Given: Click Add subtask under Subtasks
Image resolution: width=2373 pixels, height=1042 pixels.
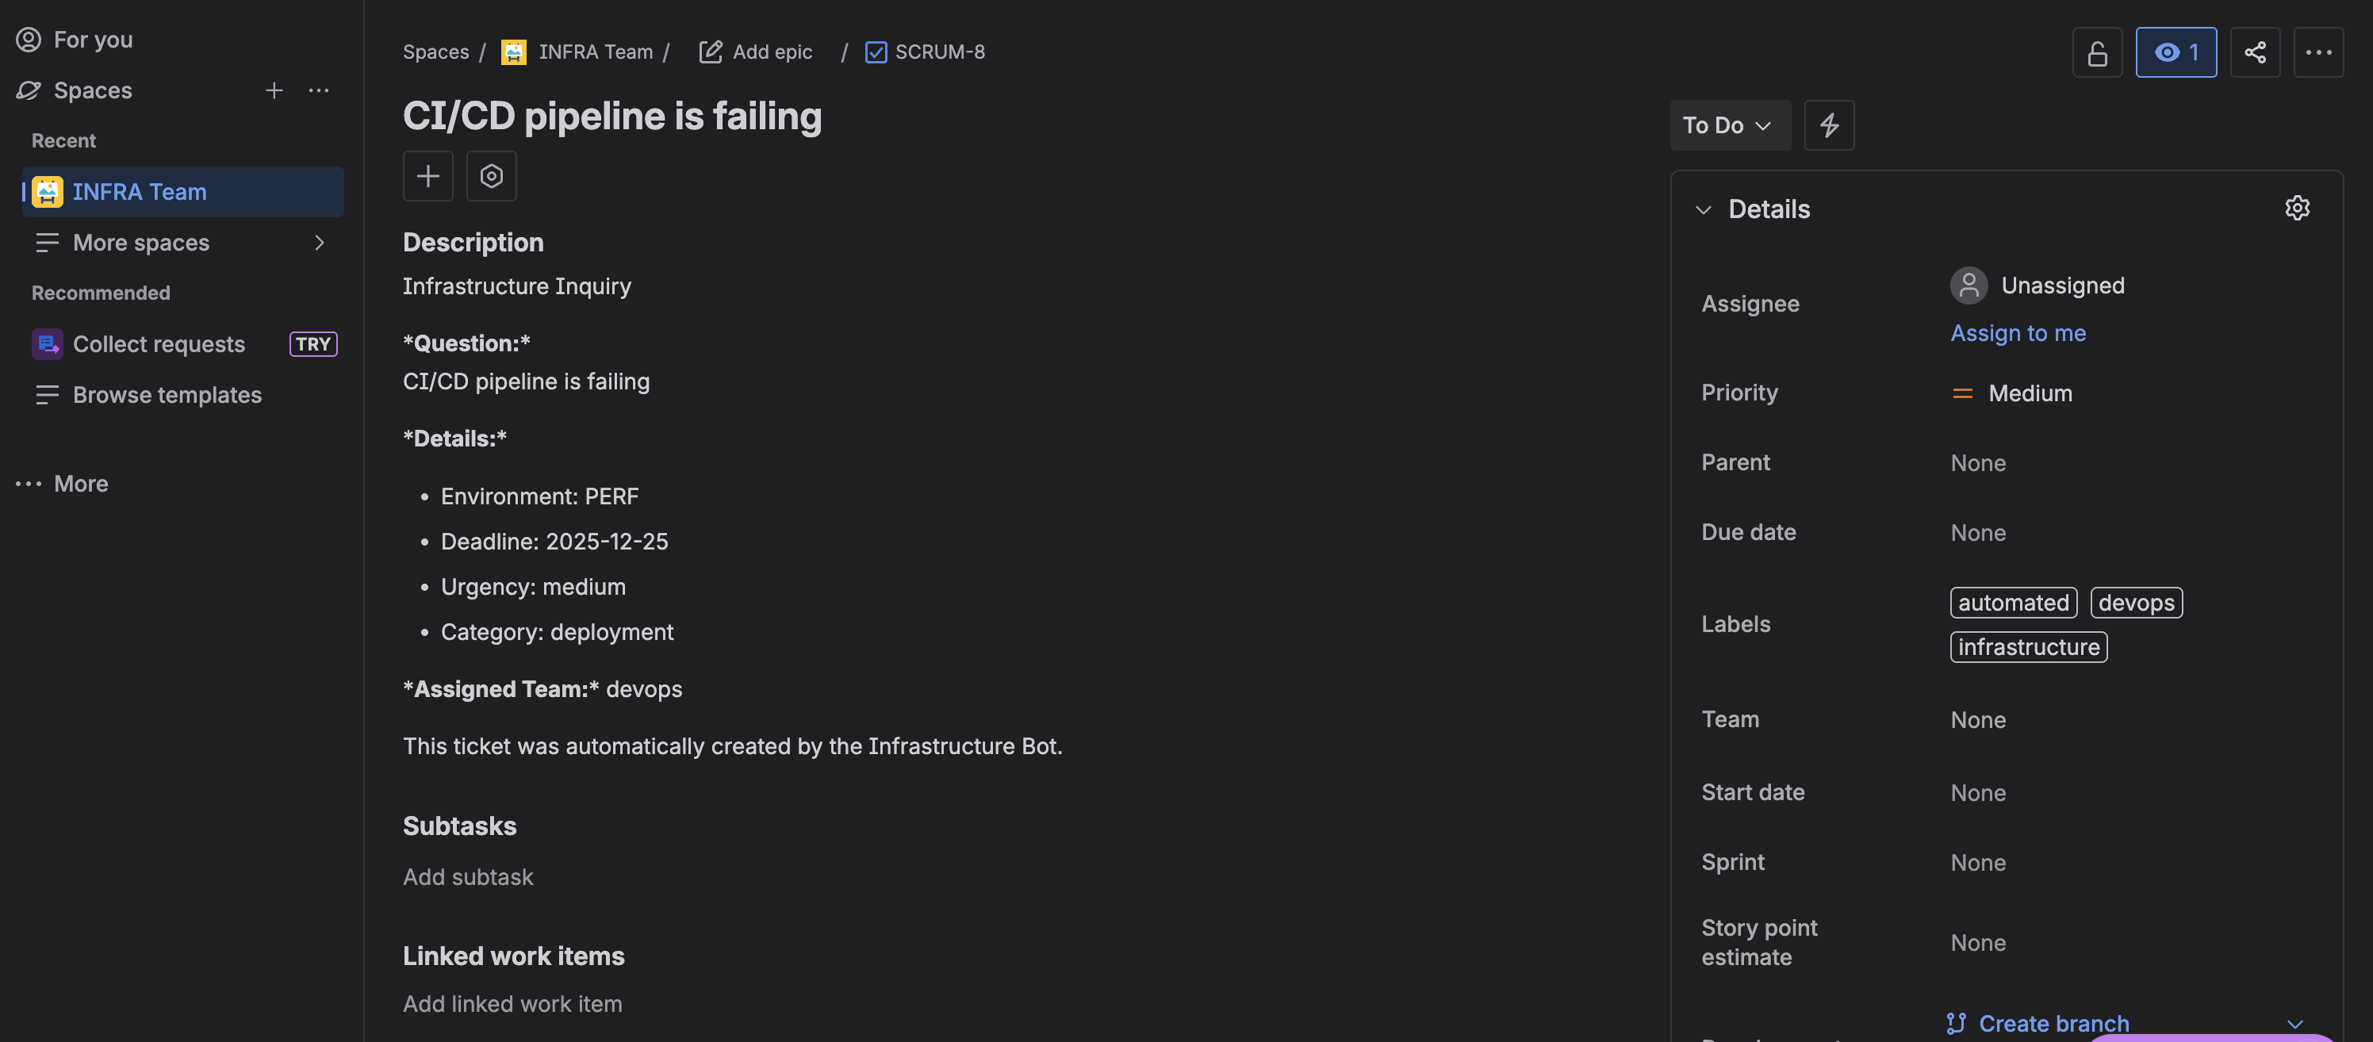Looking at the screenshot, I should tap(468, 876).
